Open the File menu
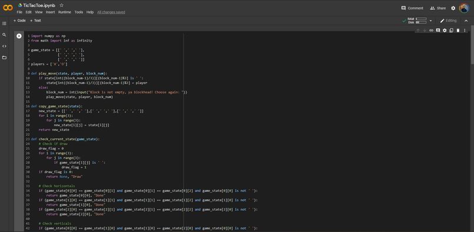This screenshot has height=232, width=474. (x=19, y=12)
